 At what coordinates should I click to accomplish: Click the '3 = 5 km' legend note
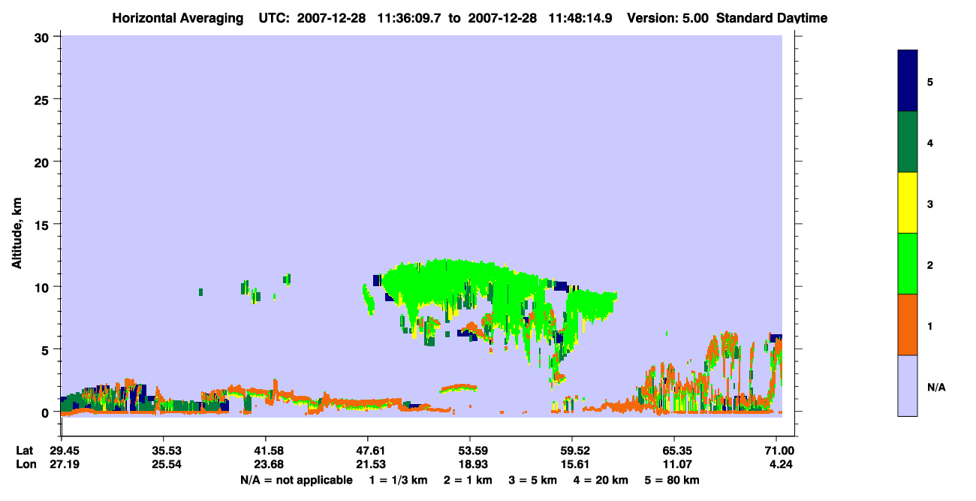pyautogui.click(x=532, y=480)
